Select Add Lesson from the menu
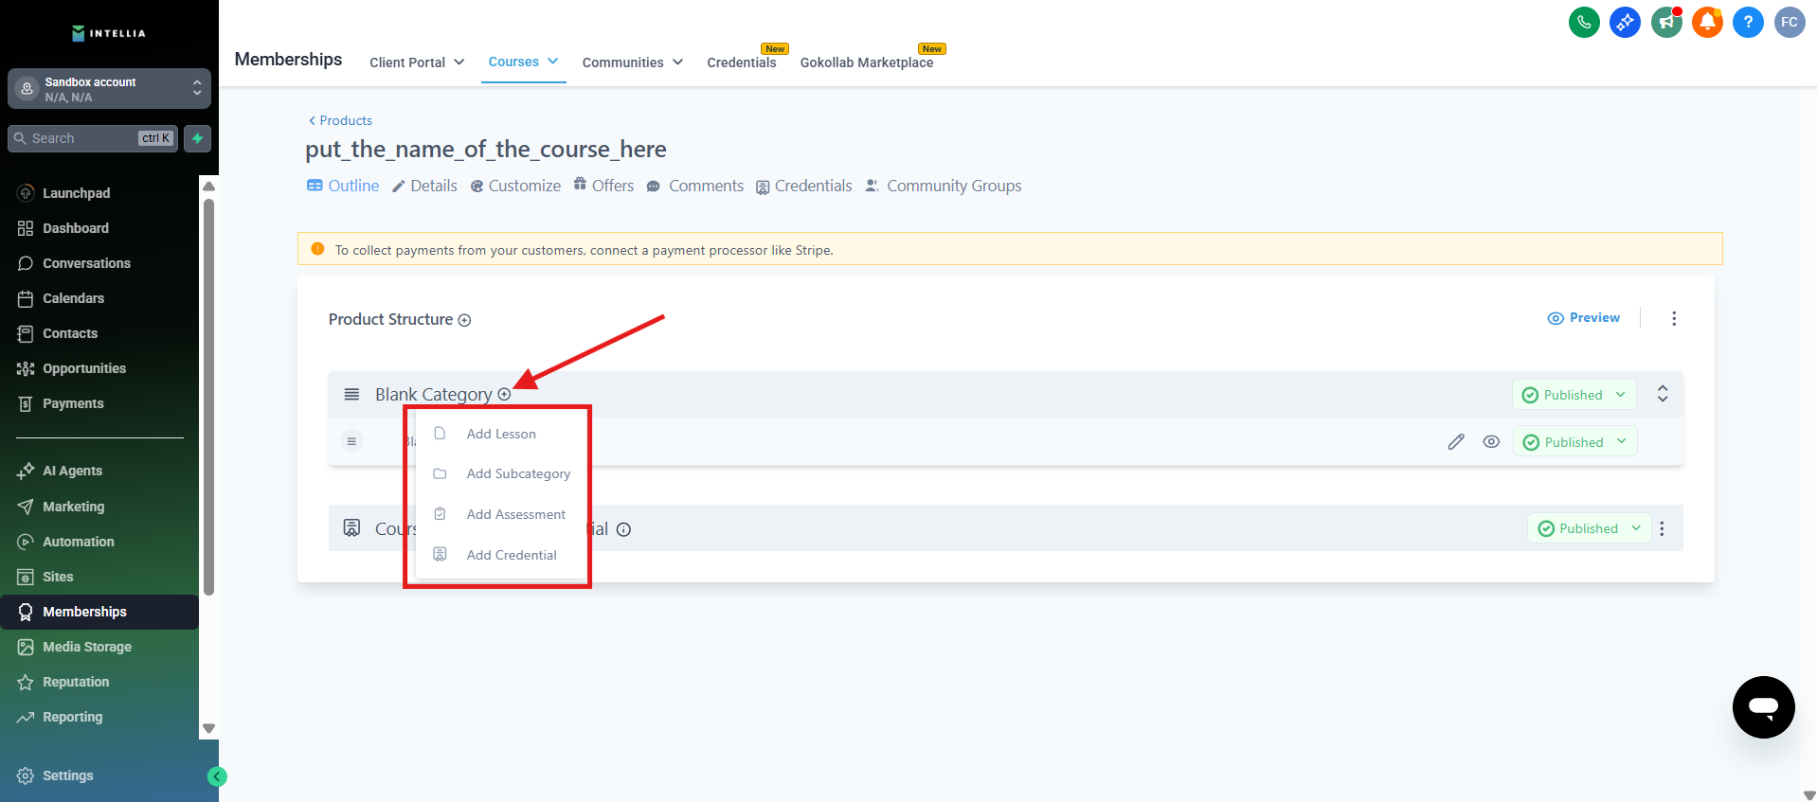The height and width of the screenshot is (802, 1817). [501, 434]
